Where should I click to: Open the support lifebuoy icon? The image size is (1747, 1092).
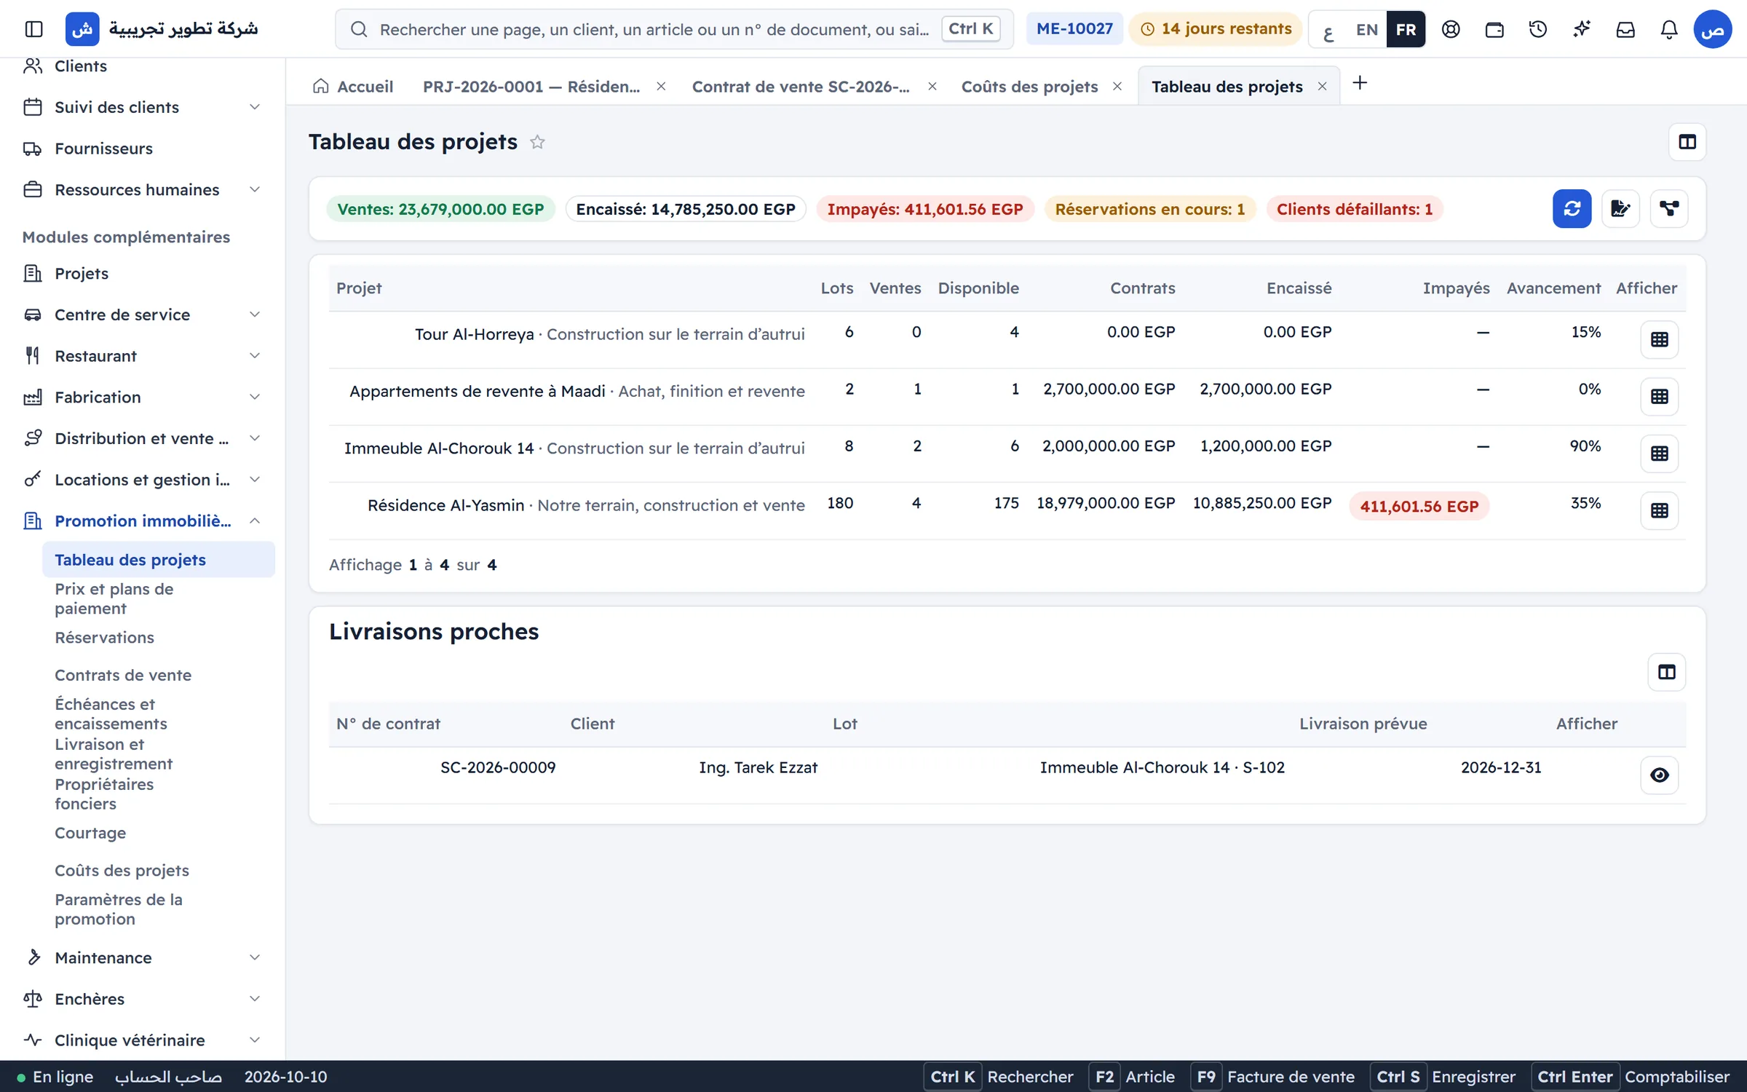[1451, 29]
